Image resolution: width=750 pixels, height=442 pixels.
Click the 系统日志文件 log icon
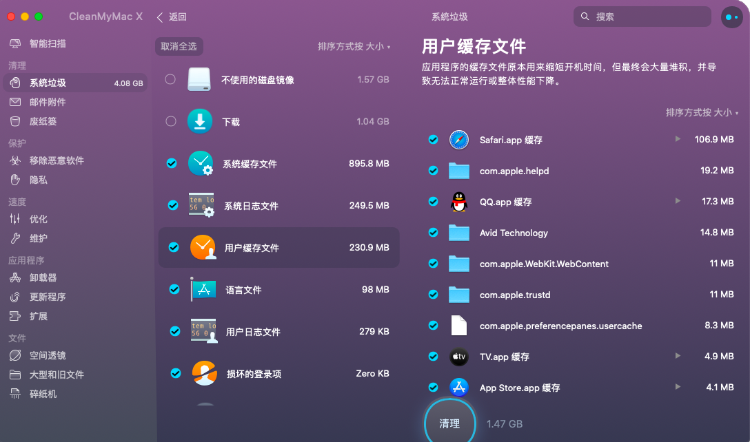point(201,205)
